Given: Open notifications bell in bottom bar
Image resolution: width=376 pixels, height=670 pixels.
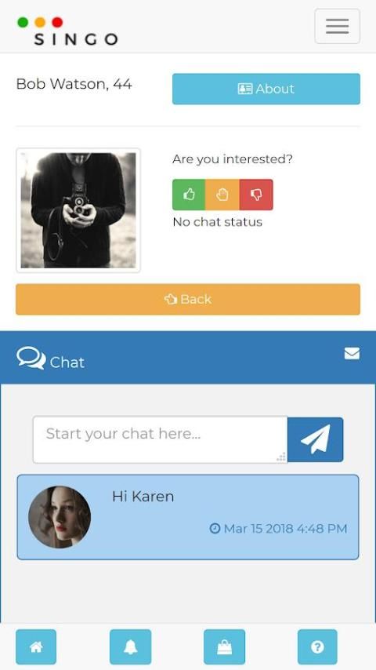Looking at the screenshot, I should point(130,647).
